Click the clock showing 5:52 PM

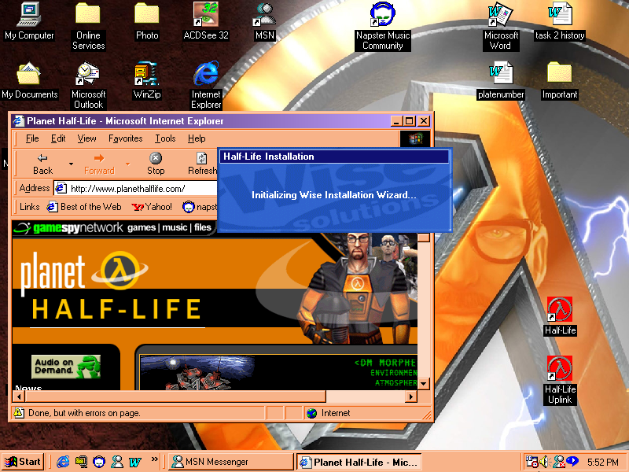602,462
